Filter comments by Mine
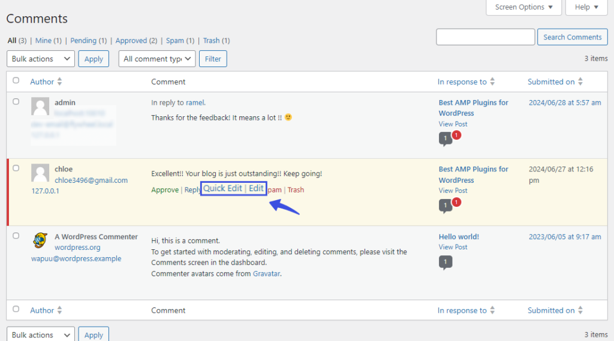The width and height of the screenshot is (614, 341). coord(48,40)
